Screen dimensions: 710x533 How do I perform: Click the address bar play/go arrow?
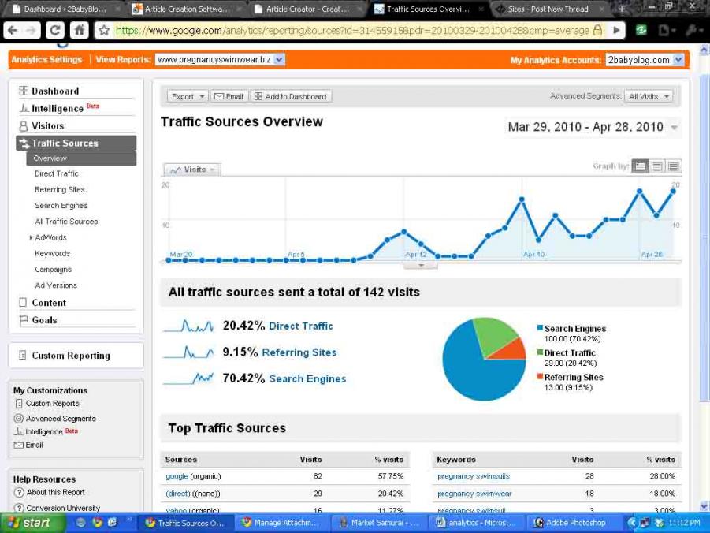pyautogui.click(x=616, y=31)
